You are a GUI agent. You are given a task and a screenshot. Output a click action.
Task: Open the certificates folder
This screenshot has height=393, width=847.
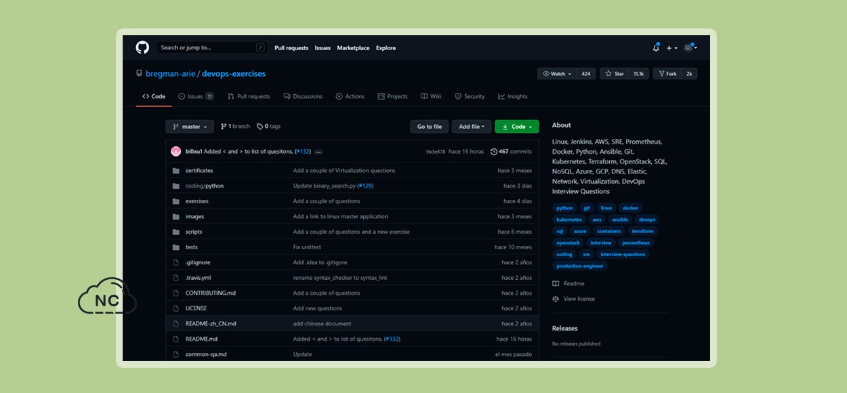pos(199,171)
